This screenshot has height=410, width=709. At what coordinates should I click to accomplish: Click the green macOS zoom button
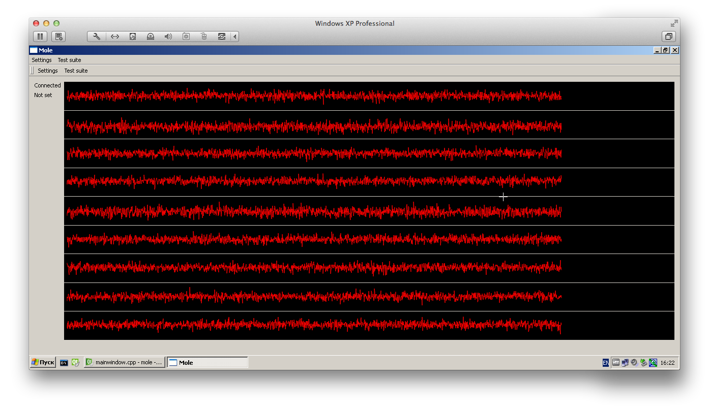point(56,23)
